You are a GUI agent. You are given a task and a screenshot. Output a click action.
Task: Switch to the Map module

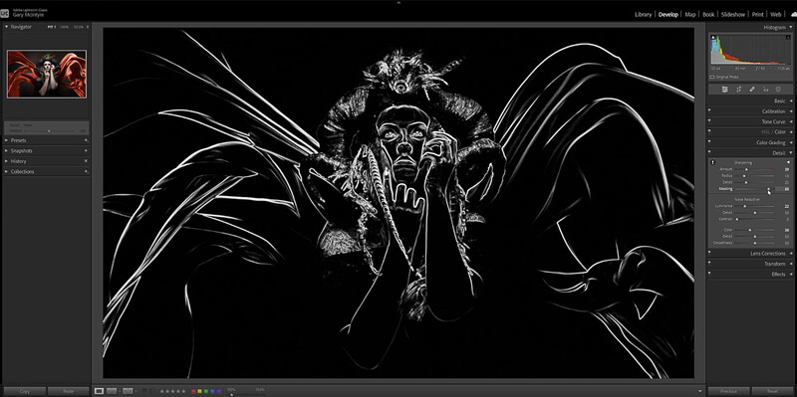(x=690, y=14)
